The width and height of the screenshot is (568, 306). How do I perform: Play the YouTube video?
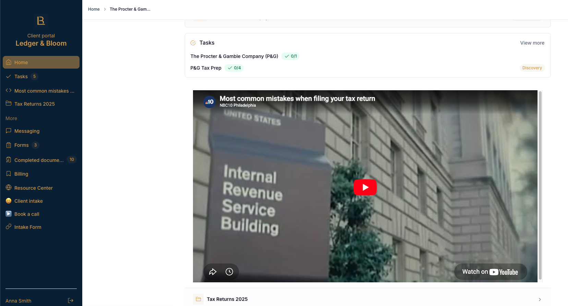365,187
